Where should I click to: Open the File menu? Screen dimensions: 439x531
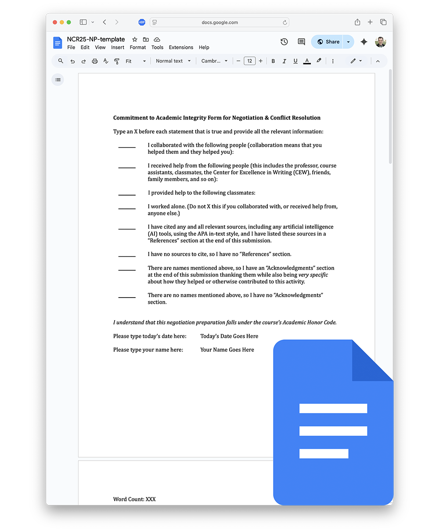click(71, 47)
